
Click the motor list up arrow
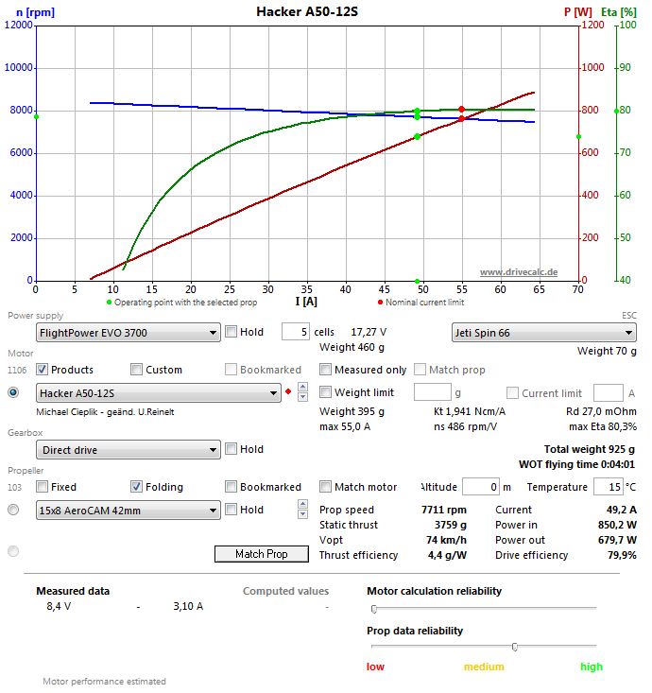(301, 388)
